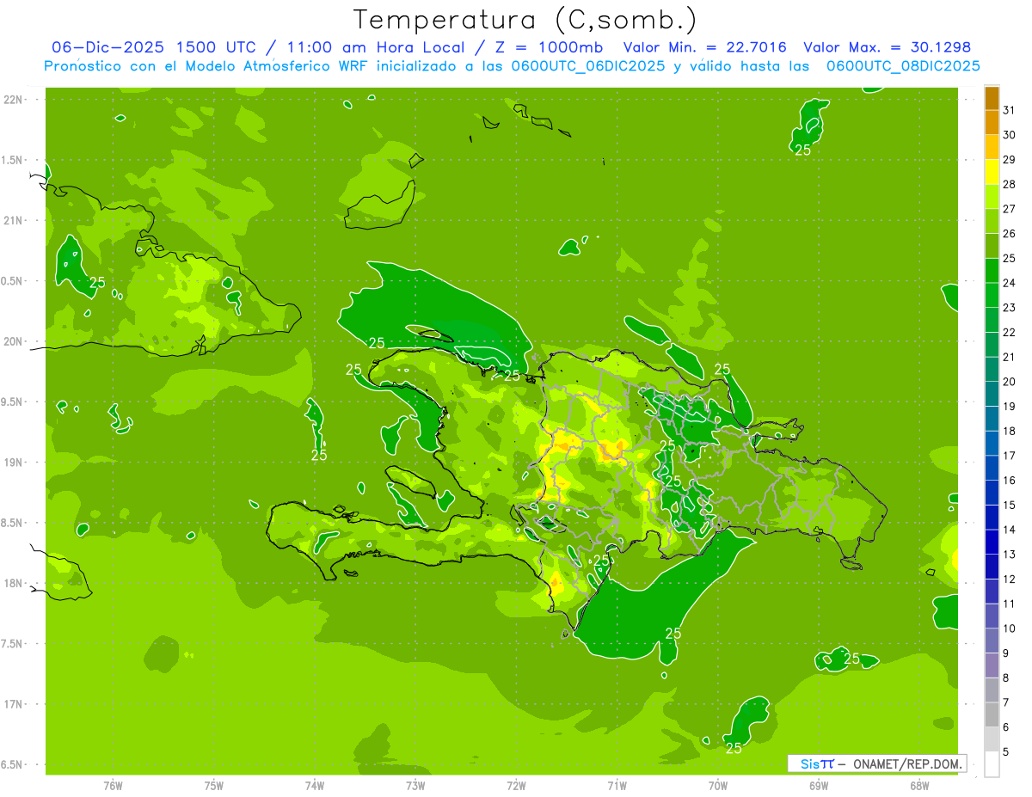Screen dimensions: 1032x797
Task: Click the color scale value '16'
Action: point(1010,481)
